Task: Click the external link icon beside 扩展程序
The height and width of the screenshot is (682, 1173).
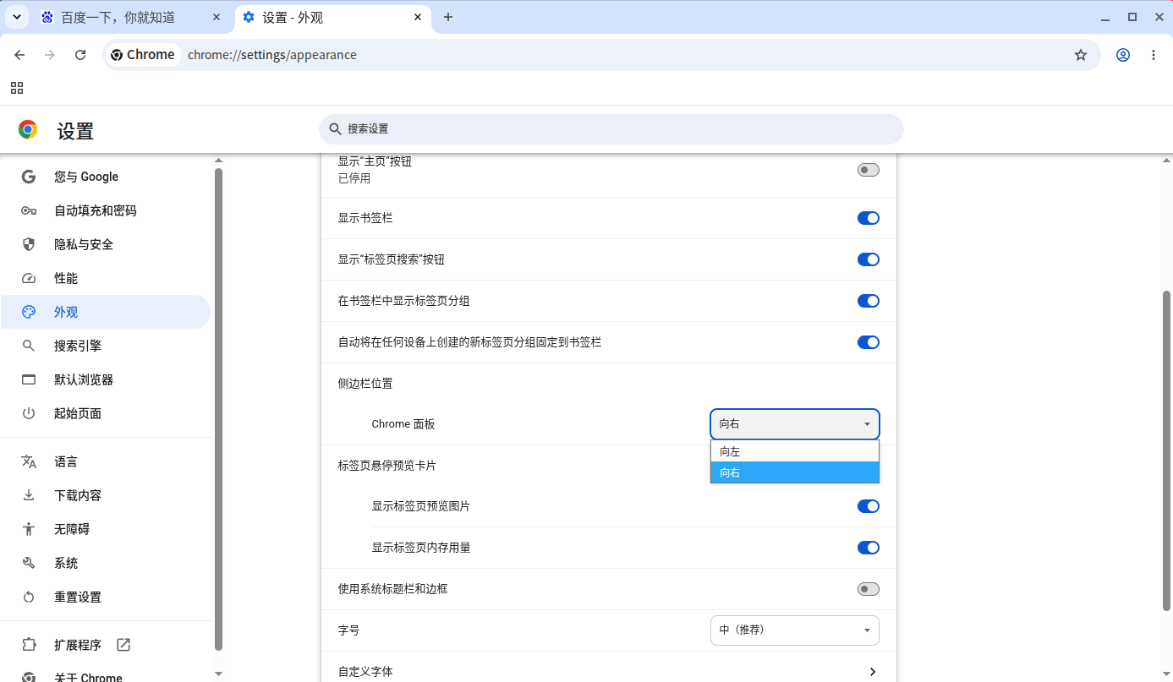Action: (x=123, y=645)
